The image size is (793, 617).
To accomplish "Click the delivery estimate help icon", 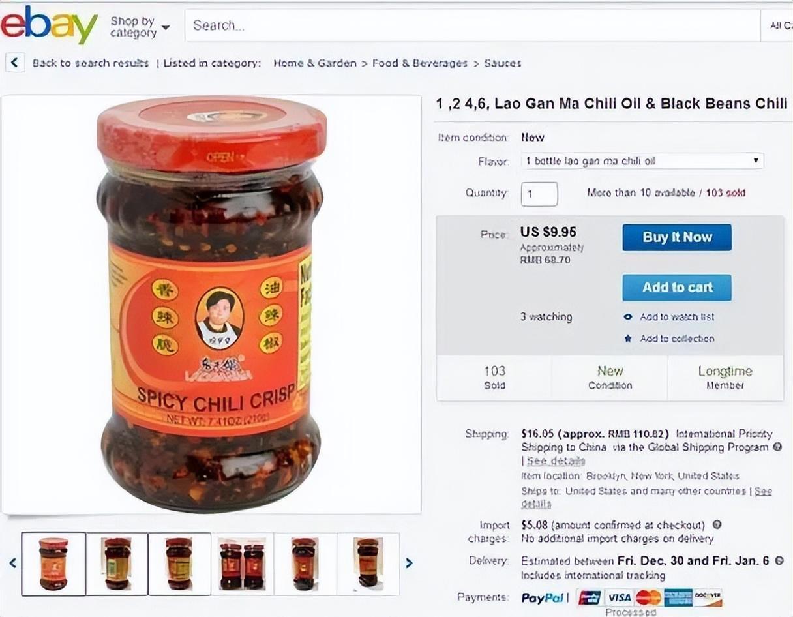I will point(779,560).
